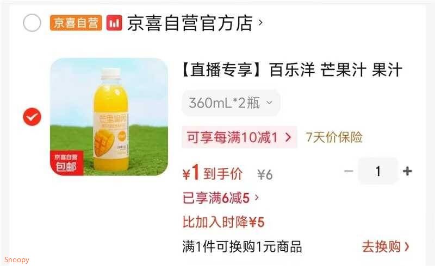Tap the 7天价保险 label
Image resolution: width=435 pixels, height=266 pixels.
tap(334, 137)
